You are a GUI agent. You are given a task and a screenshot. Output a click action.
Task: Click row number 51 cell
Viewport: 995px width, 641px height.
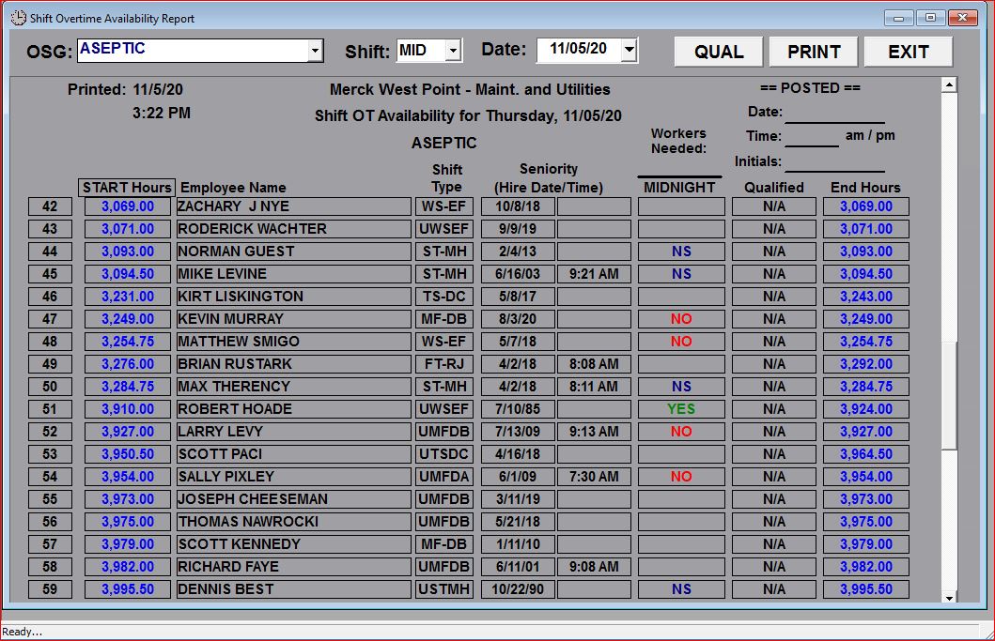click(x=50, y=409)
